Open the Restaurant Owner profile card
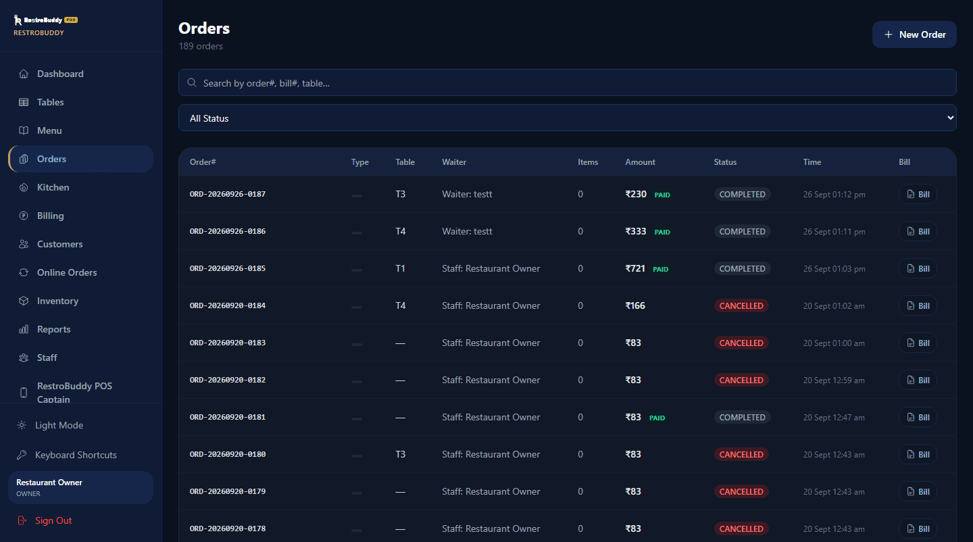 point(80,487)
